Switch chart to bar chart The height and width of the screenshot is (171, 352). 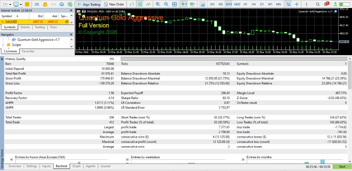[x=132, y=4]
